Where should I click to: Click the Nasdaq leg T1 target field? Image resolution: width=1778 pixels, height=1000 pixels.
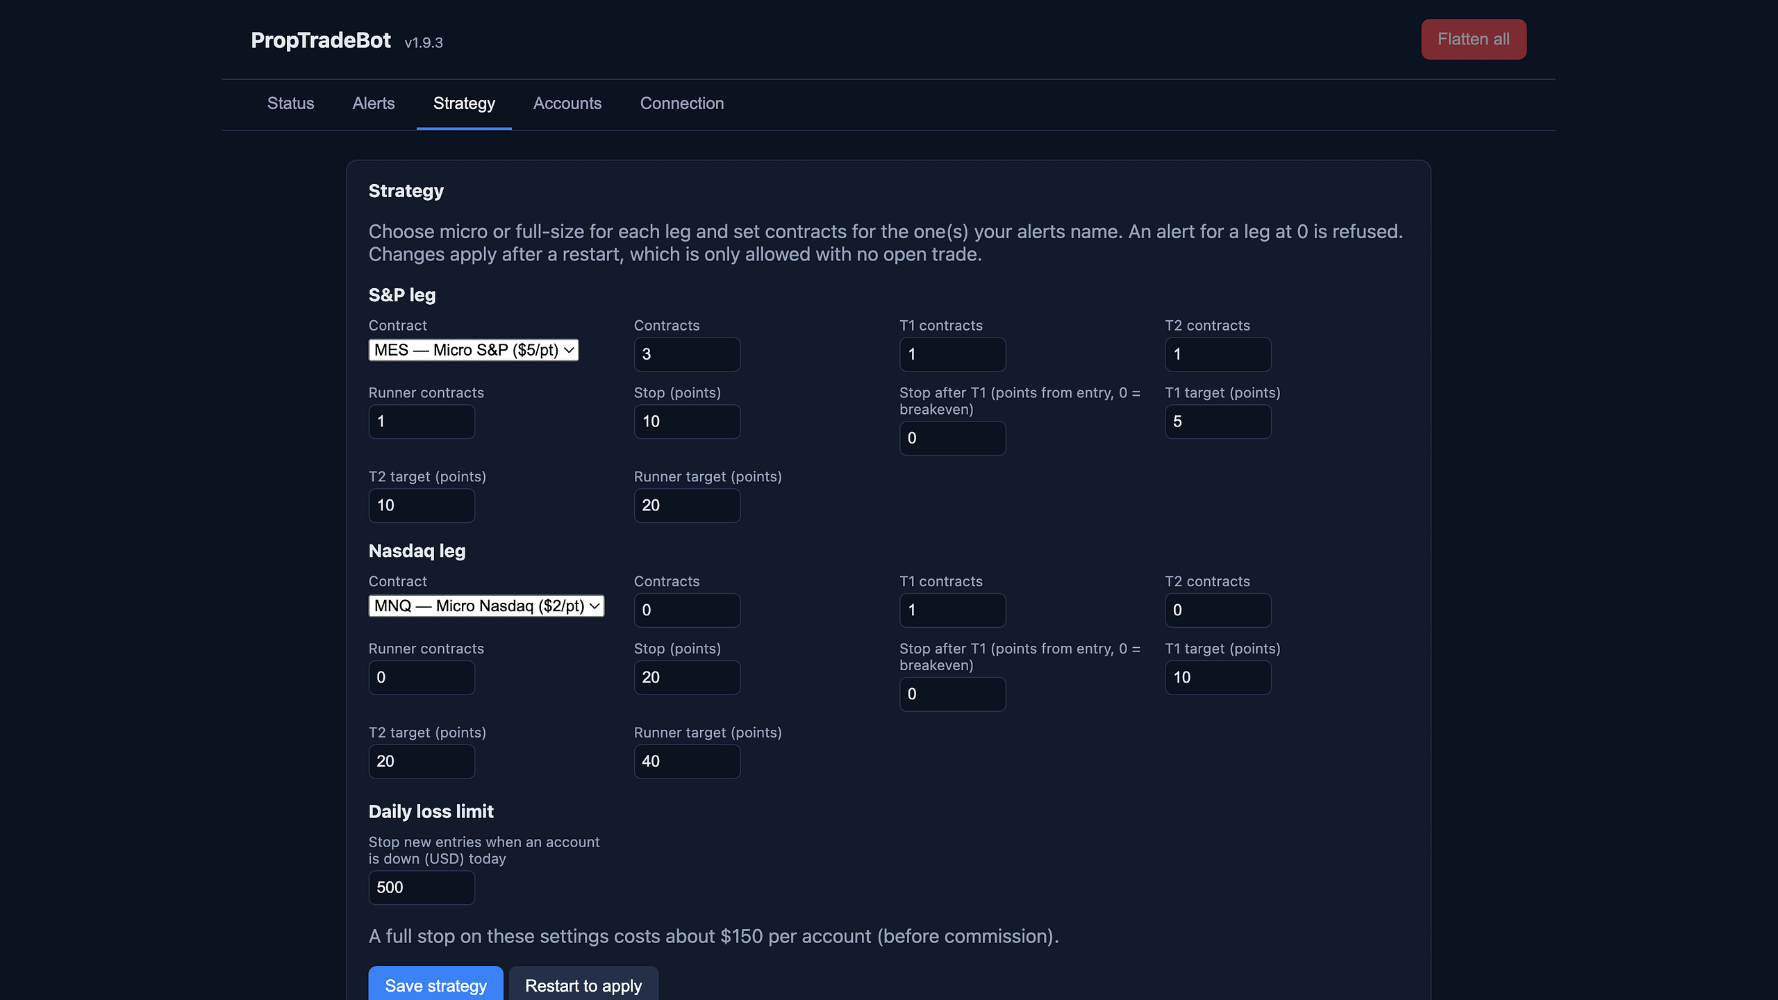click(1218, 678)
